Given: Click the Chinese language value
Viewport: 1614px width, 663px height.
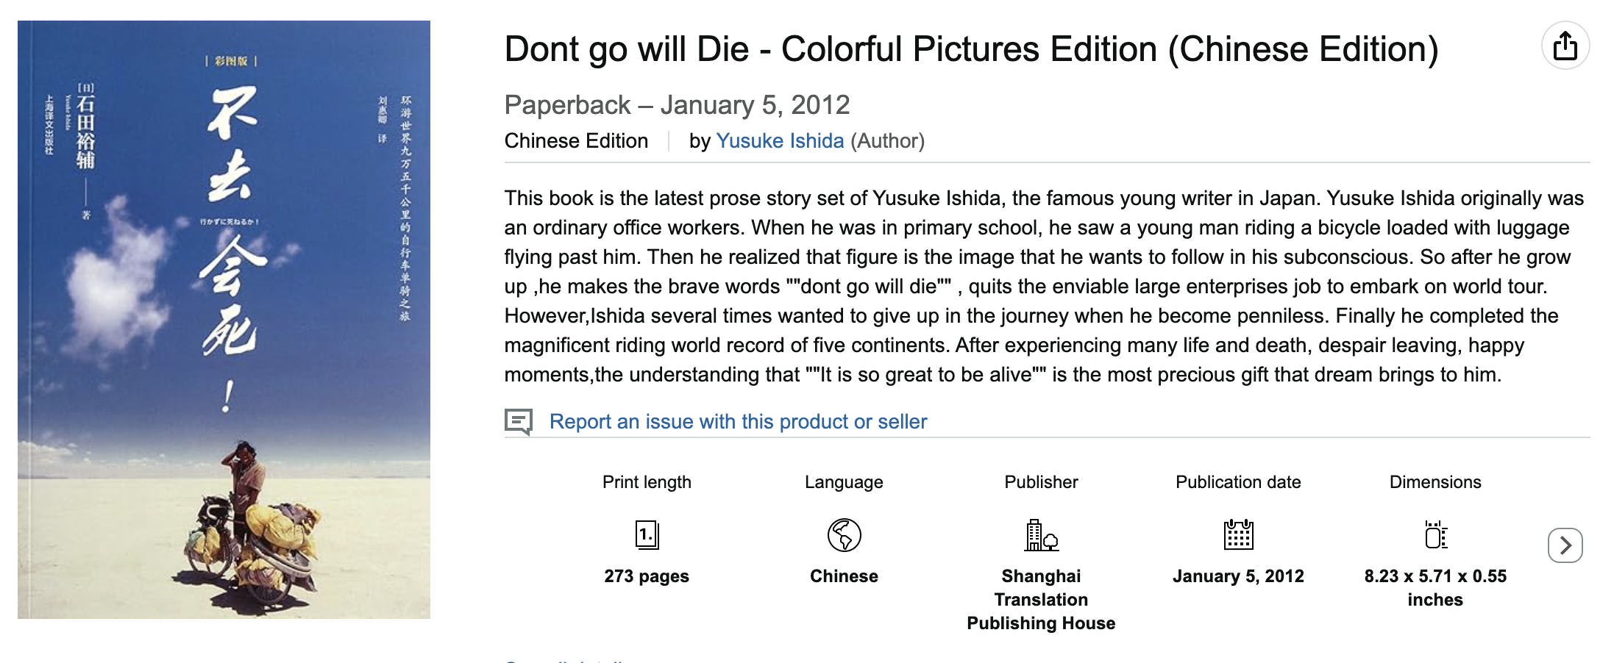Looking at the screenshot, I should point(844,576).
